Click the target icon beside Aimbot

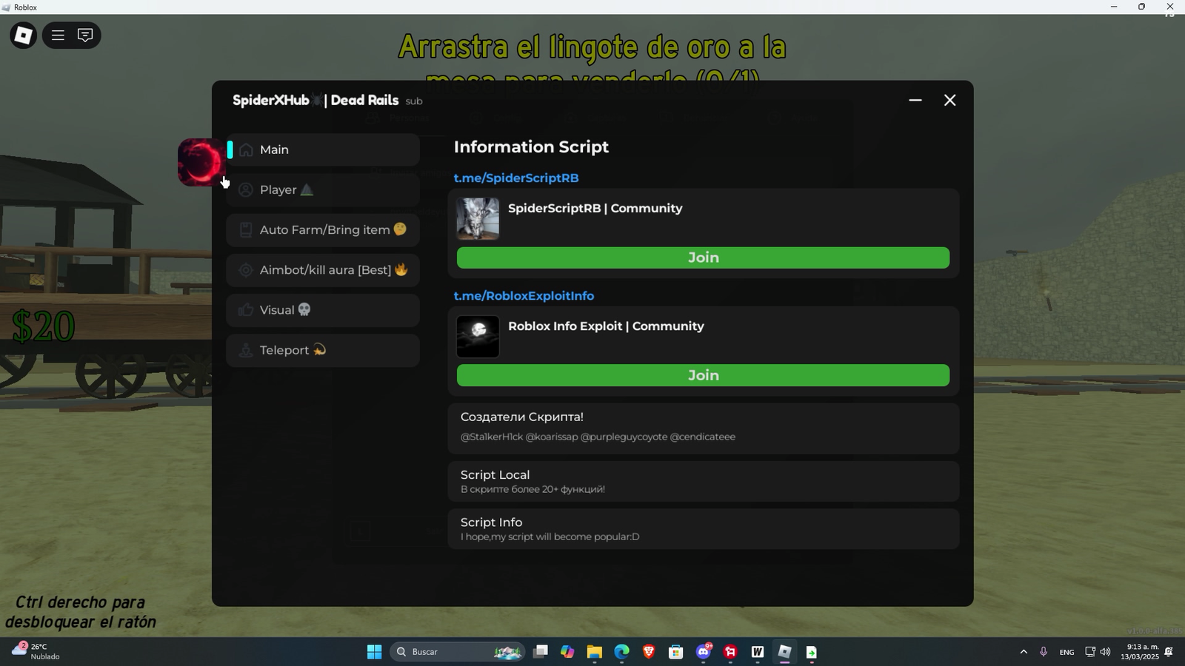(246, 270)
